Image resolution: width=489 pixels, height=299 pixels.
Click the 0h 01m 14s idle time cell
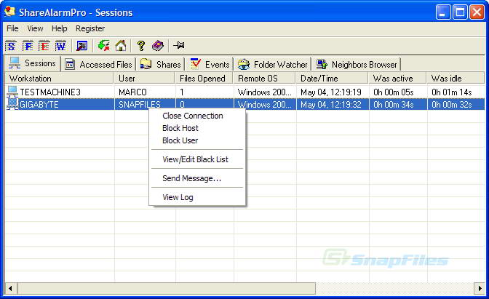(452, 92)
